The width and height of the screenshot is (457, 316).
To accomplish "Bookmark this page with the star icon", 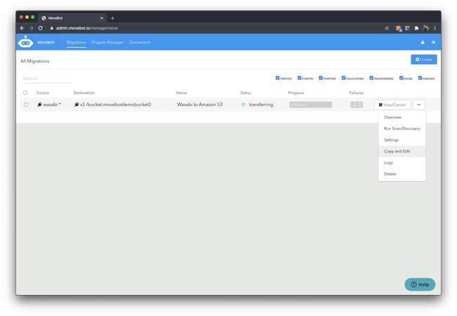I will (x=387, y=28).
